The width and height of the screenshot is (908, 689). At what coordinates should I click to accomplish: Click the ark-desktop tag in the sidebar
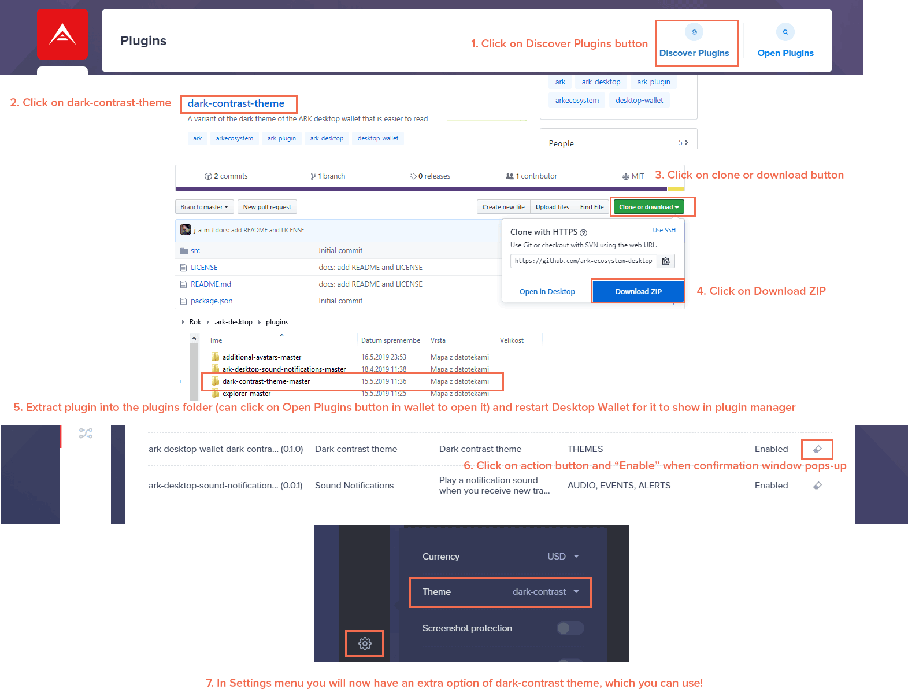point(601,82)
